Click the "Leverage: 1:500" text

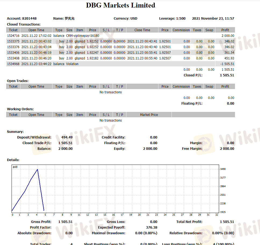(172, 18)
